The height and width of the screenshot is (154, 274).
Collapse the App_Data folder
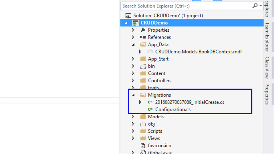(133, 45)
